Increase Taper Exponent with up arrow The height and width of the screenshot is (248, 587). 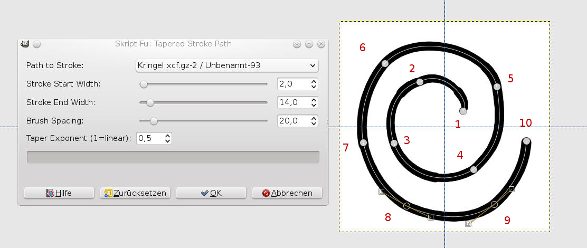168,136
